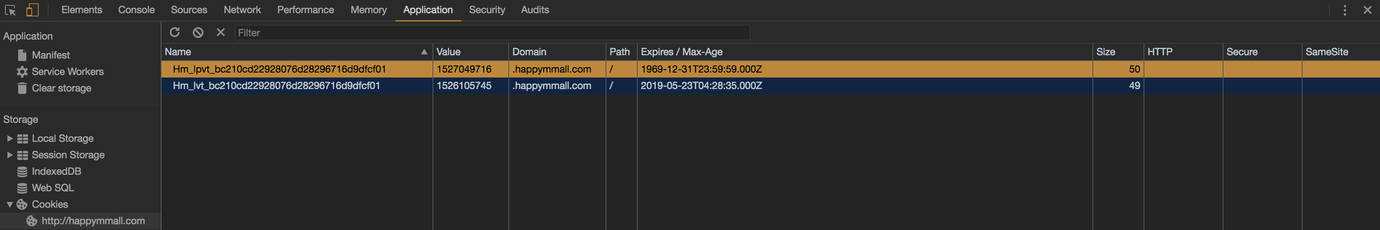Switch to the Console tab
The image size is (1380, 230).
click(x=136, y=10)
